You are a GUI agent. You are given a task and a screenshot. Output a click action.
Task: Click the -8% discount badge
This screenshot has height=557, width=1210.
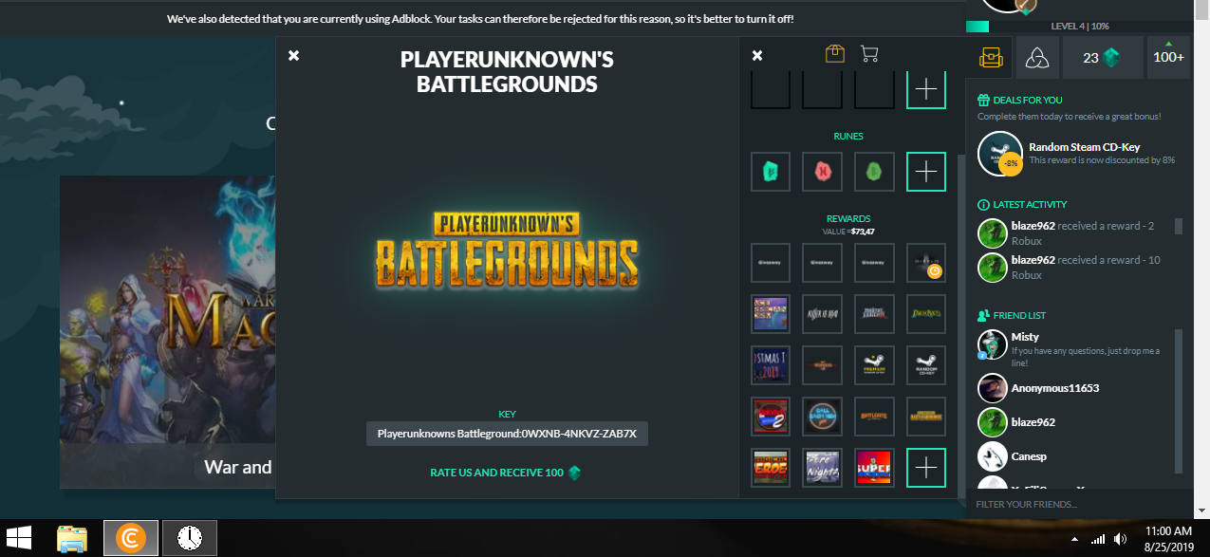tap(1011, 163)
